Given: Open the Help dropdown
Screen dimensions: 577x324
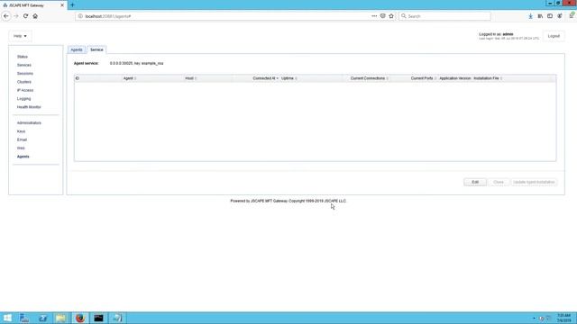Looking at the screenshot, I should point(20,36).
